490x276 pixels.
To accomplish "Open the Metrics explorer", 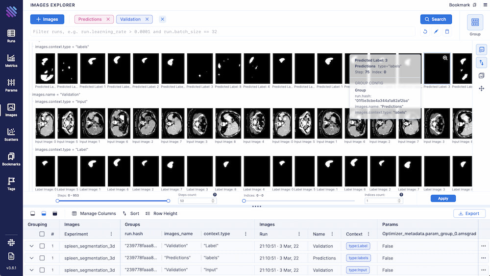I will (11, 61).
